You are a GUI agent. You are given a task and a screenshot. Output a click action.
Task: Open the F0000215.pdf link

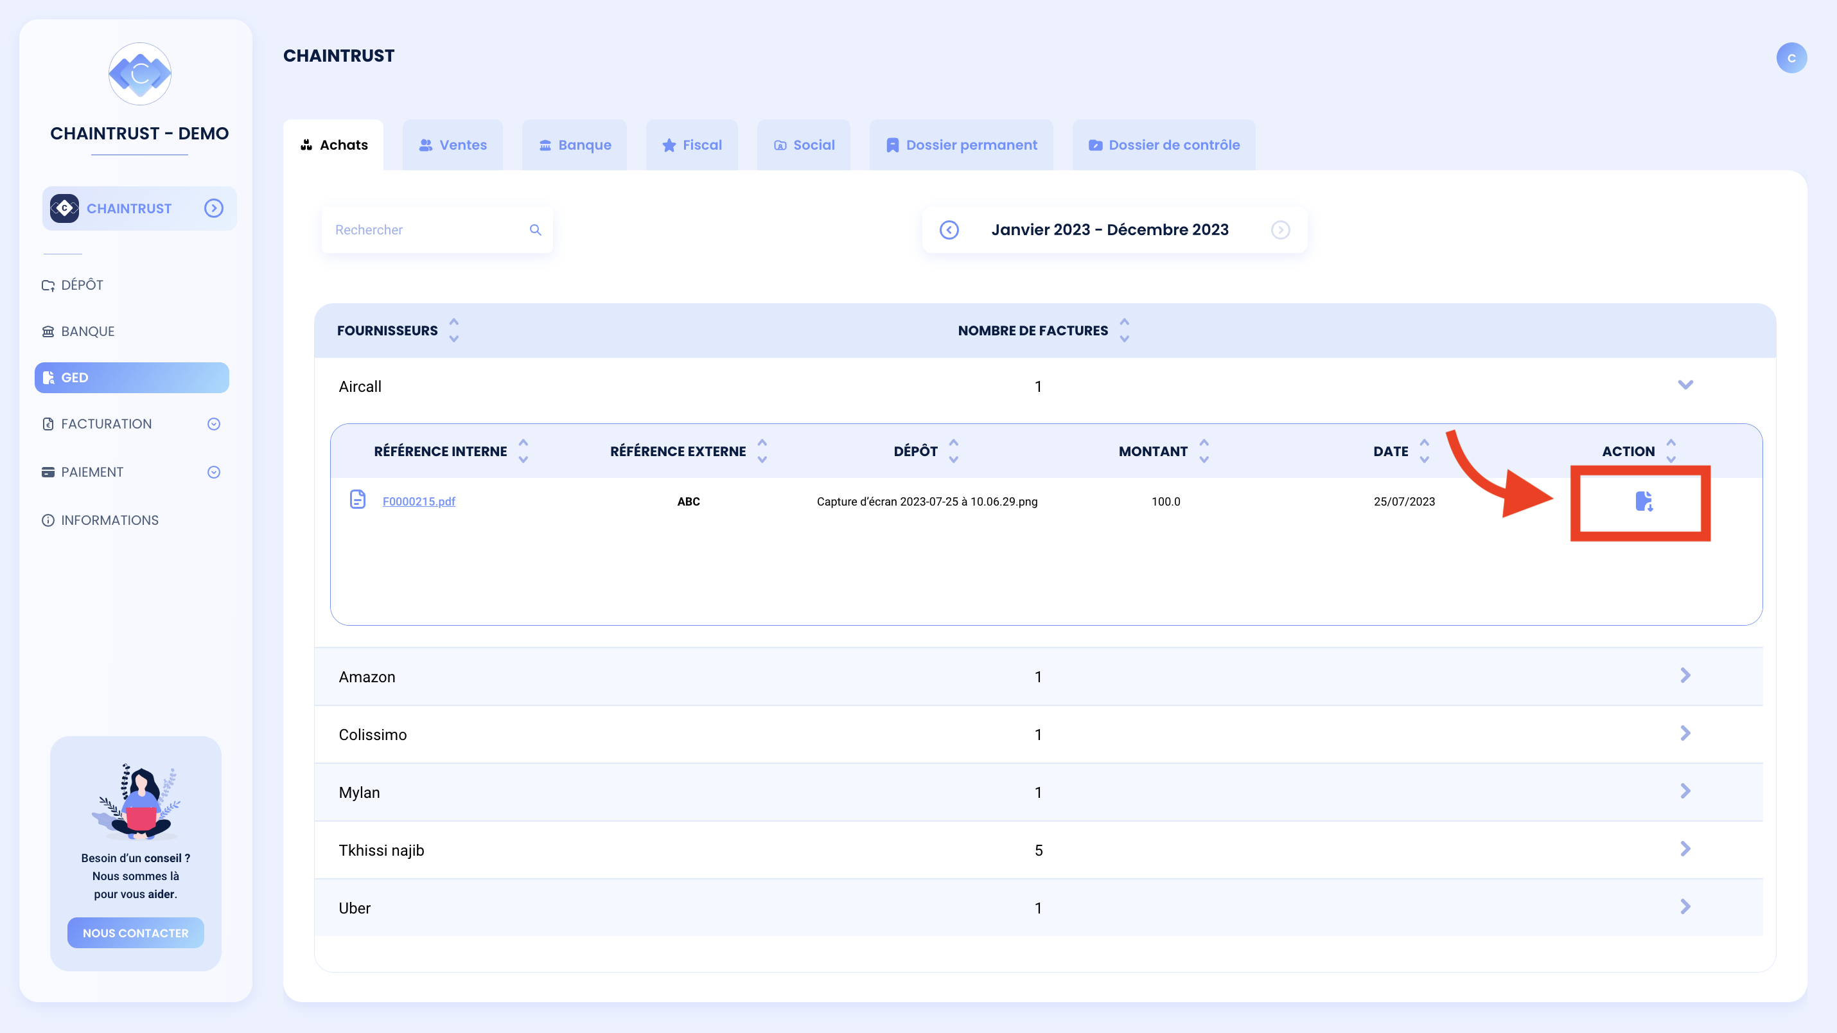tap(419, 502)
